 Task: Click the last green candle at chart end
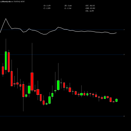117,100
